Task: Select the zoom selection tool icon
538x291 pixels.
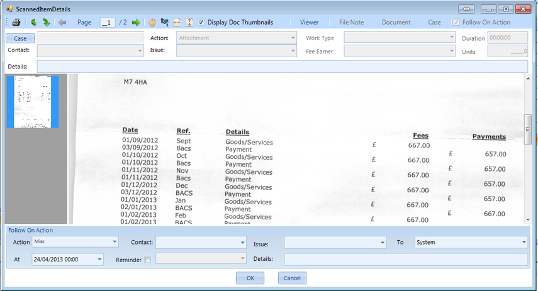Action: click(165, 23)
